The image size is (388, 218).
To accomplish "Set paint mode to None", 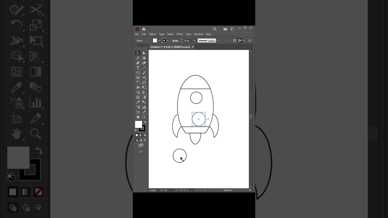I will click(x=145, y=135).
